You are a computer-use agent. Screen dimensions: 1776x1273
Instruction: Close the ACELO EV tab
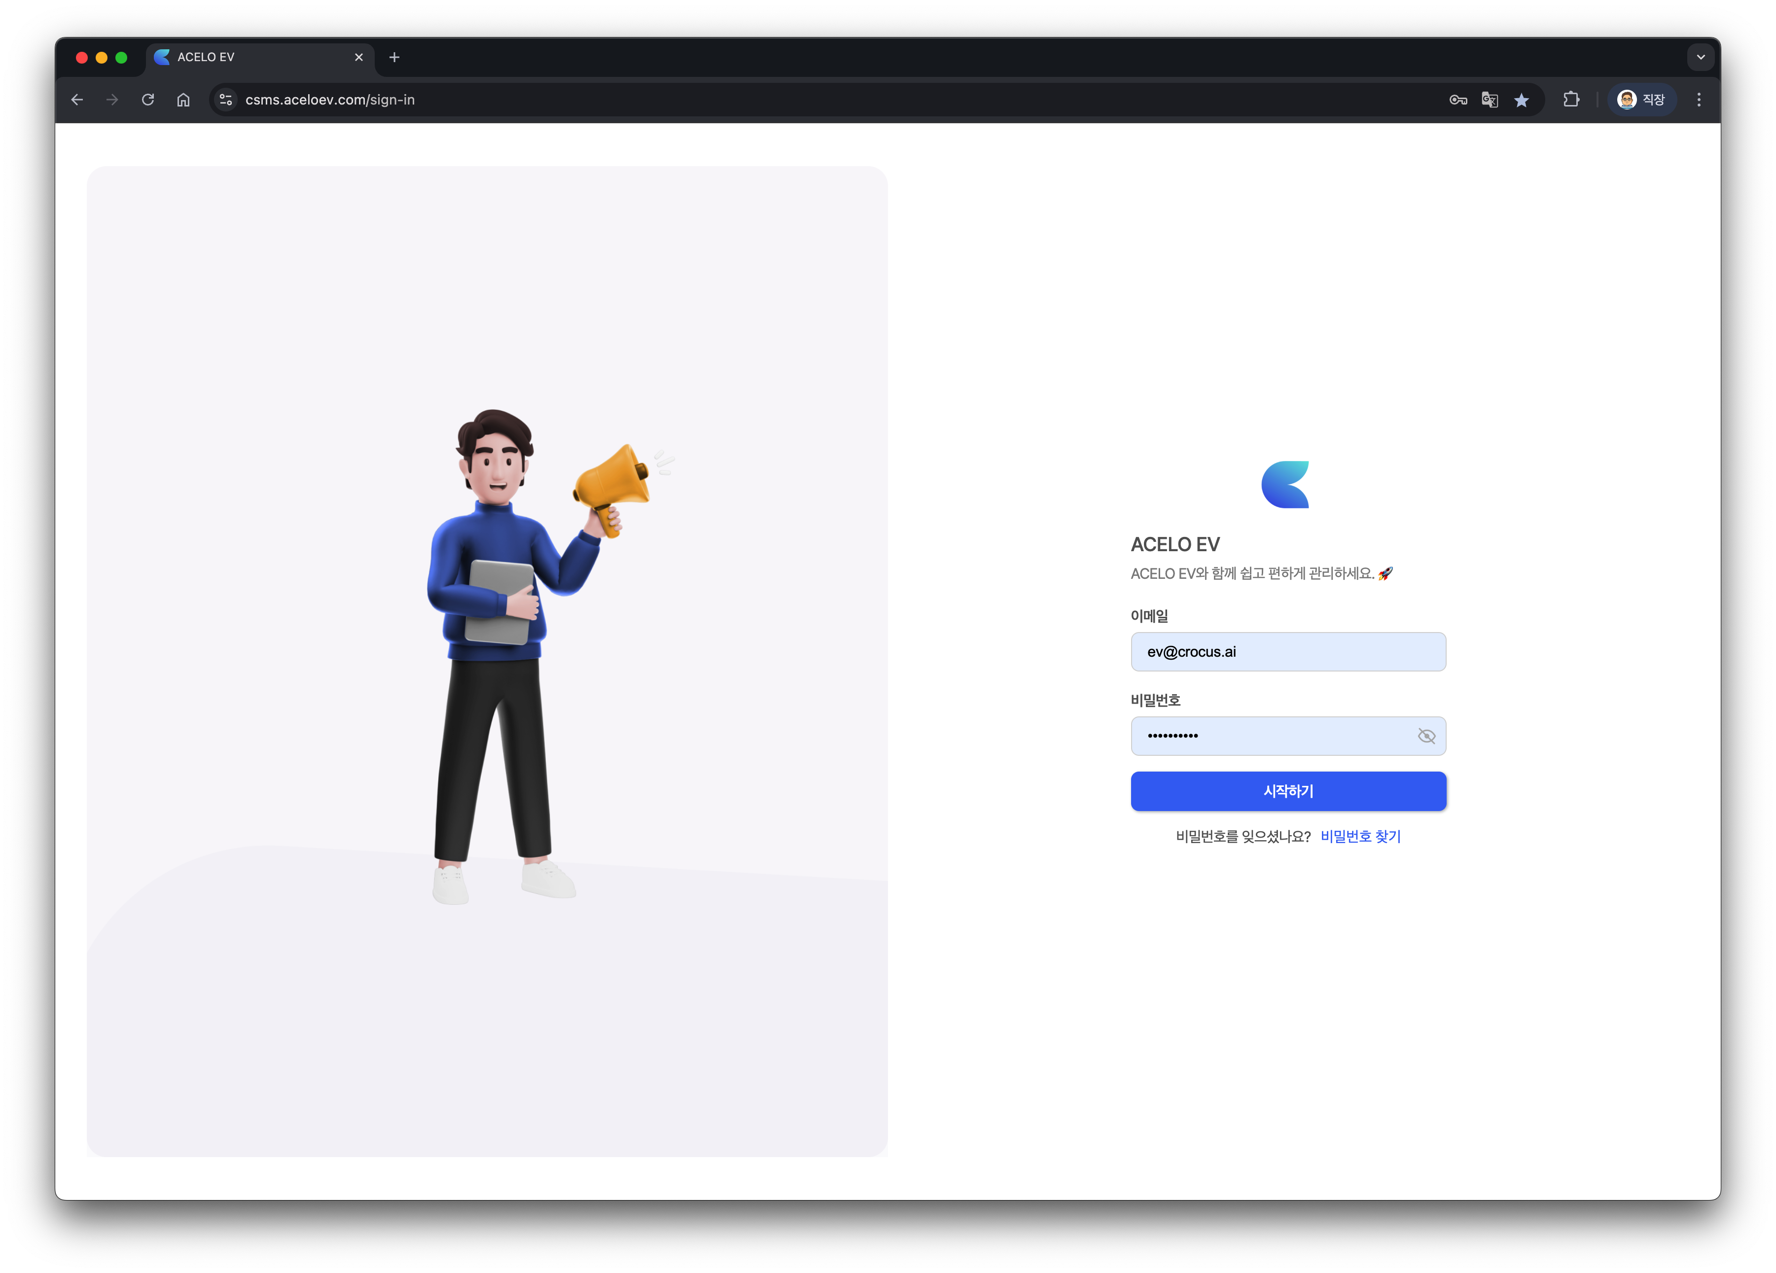[x=358, y=57]
